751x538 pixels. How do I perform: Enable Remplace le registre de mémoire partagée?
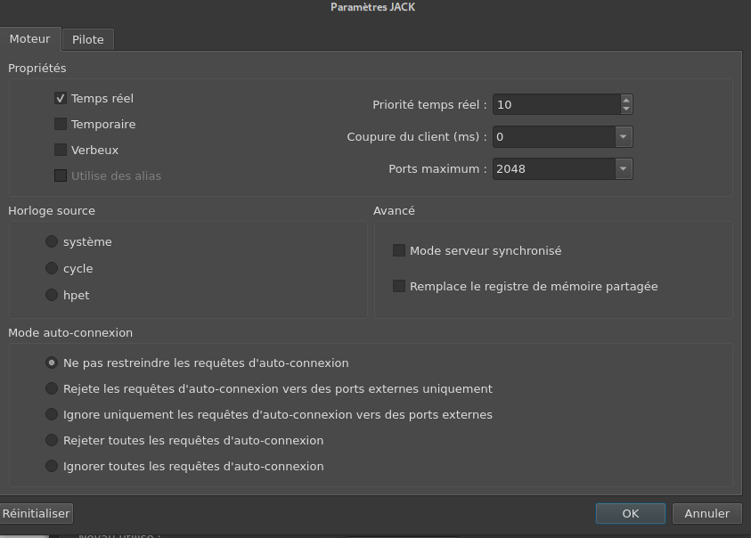click(399, 287)
